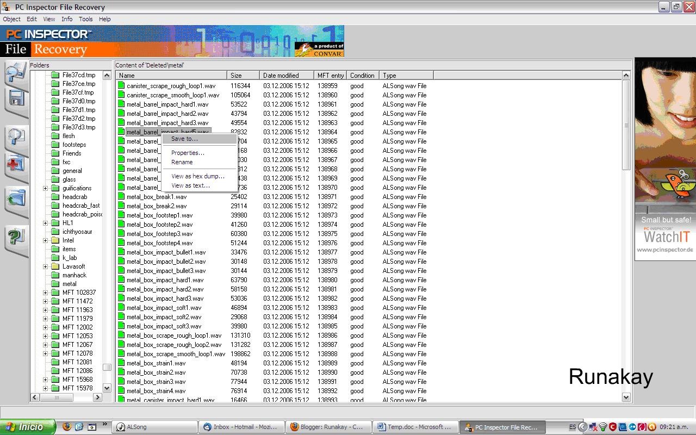Click file icon of metal_box_strain1.wav

pyautogui.click(x=122, y=363)
